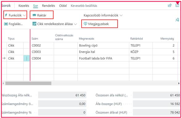Viewport: 182px width, 118px height.
Task: Click TELEP1 cell in Bowling cipő row
Action: [141, 45]
